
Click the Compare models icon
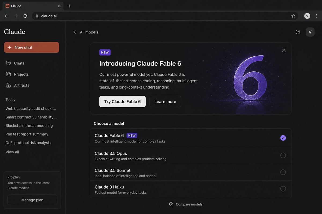[x=171, y=204]
